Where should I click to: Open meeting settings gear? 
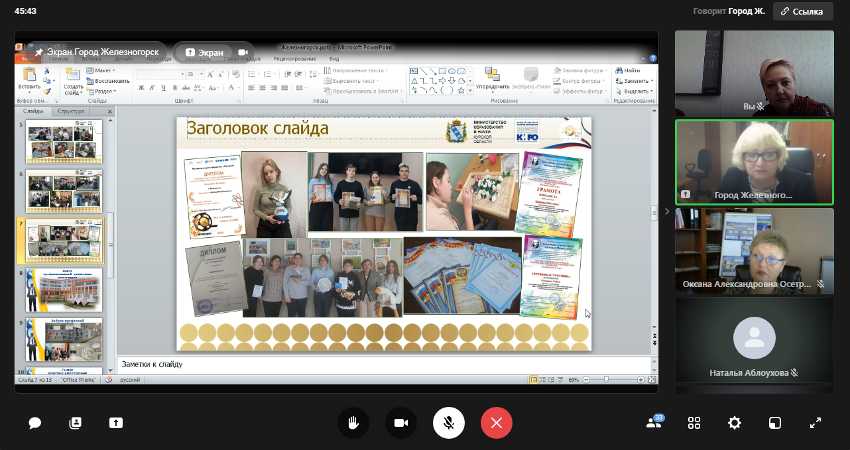point(734,423)
